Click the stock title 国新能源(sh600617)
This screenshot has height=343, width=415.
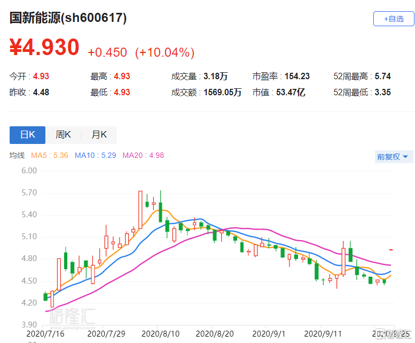coord(68,18)
